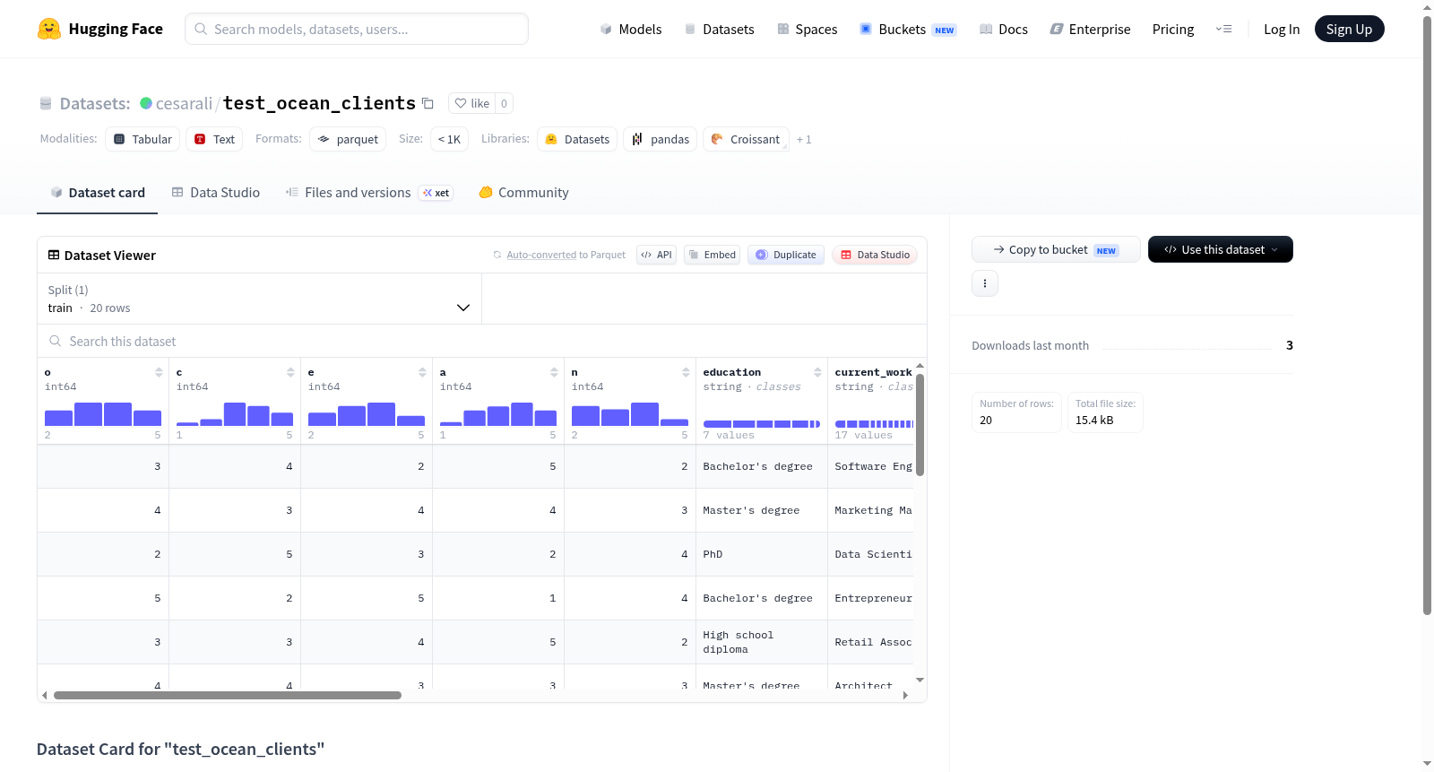Click the Copy to bucket button
The width and height of the screenshot is (1434, 772).
(x=1056, y=249)
